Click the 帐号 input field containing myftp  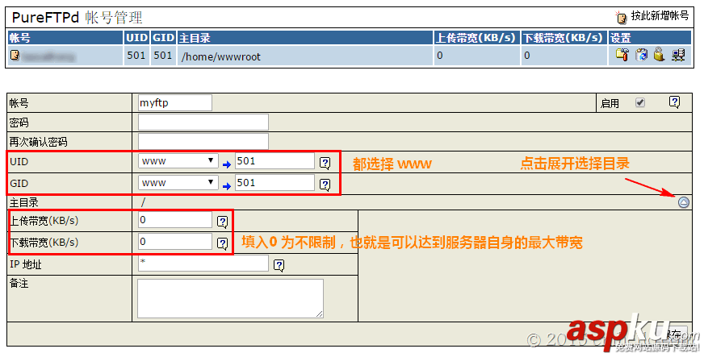(x=175, y=102)
